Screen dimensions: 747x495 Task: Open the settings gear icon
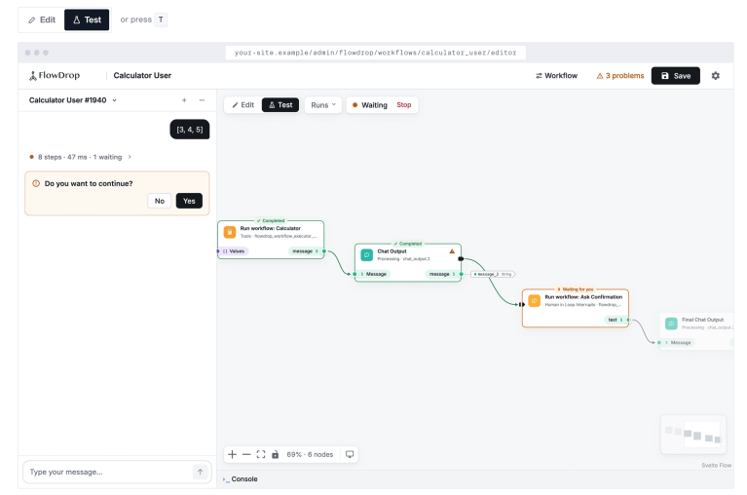(x=715, y=76)
